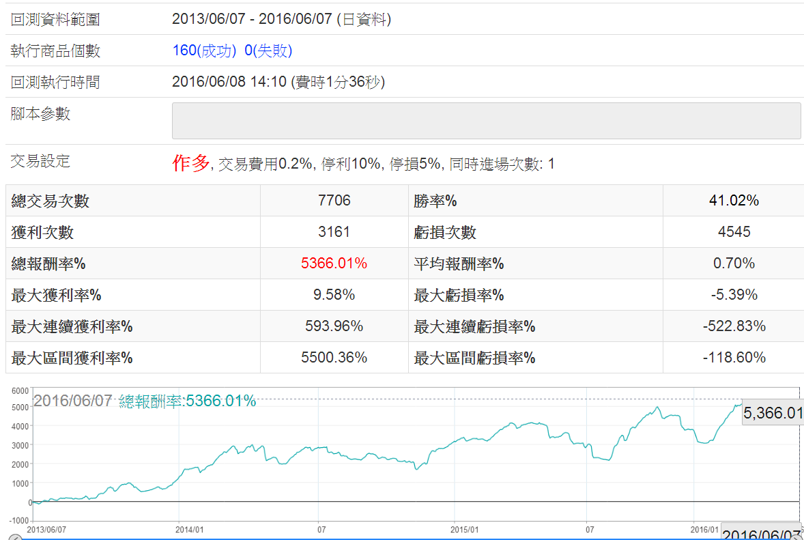Click the 7706 total trades cell

334,201
